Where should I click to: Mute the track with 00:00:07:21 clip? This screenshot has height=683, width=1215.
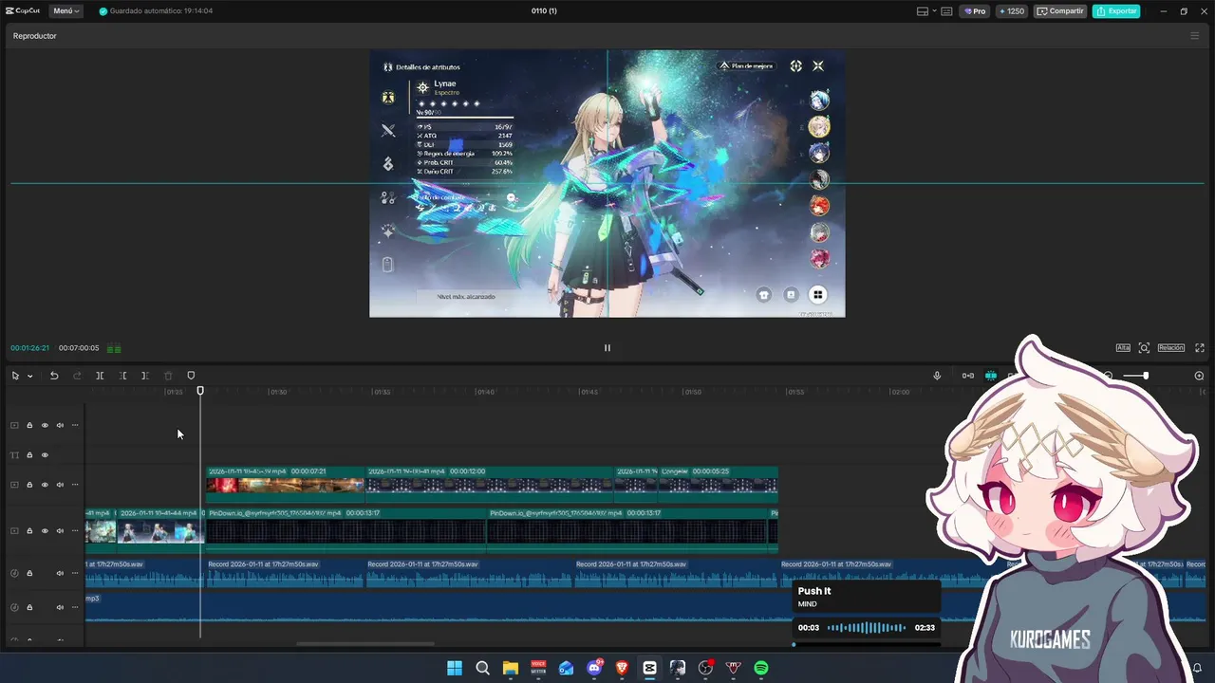(x=60, y=485)
